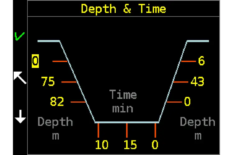Select the 75 descent depth value

point(48,82)
